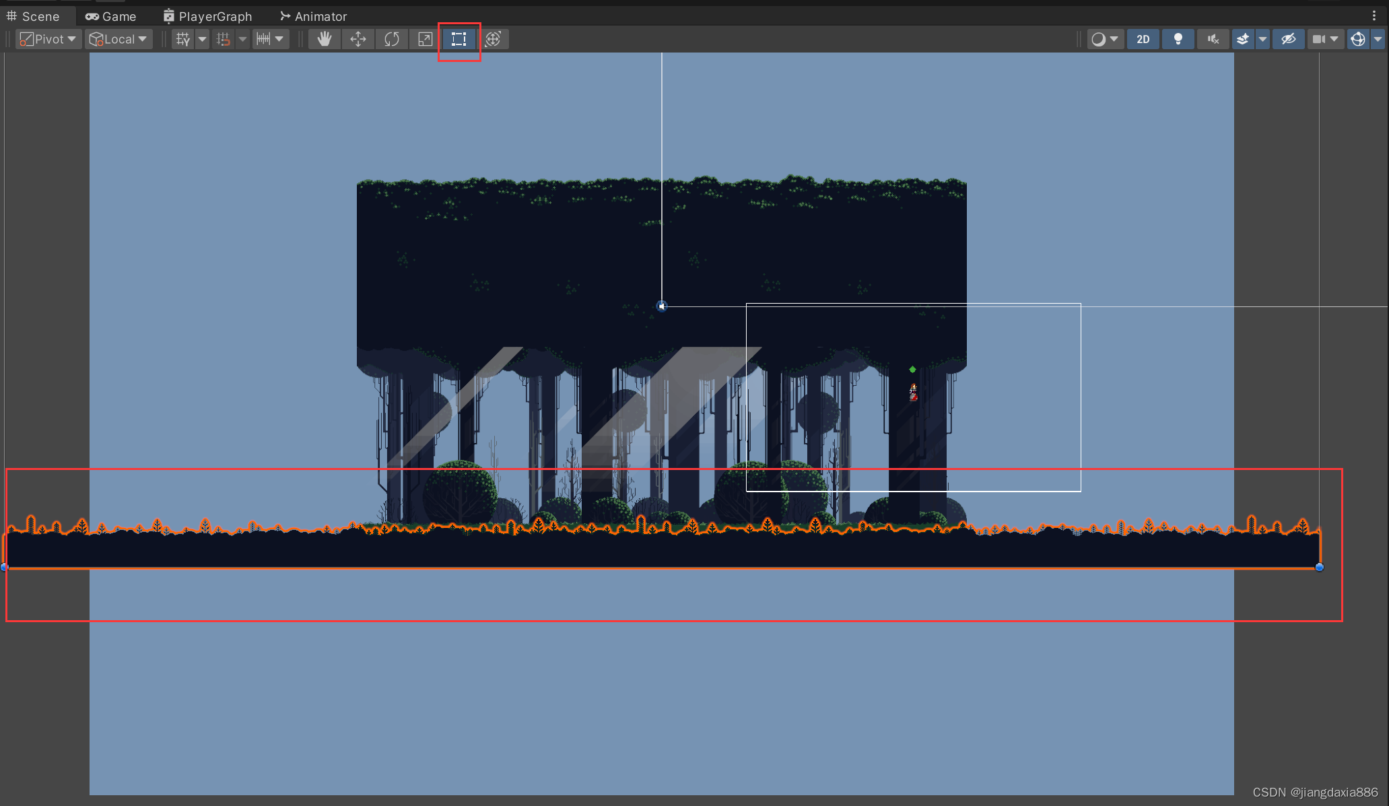Open the Local handle rotation dropdown
This screenshot has height=806, width=1389.
(x=118, y=39)
